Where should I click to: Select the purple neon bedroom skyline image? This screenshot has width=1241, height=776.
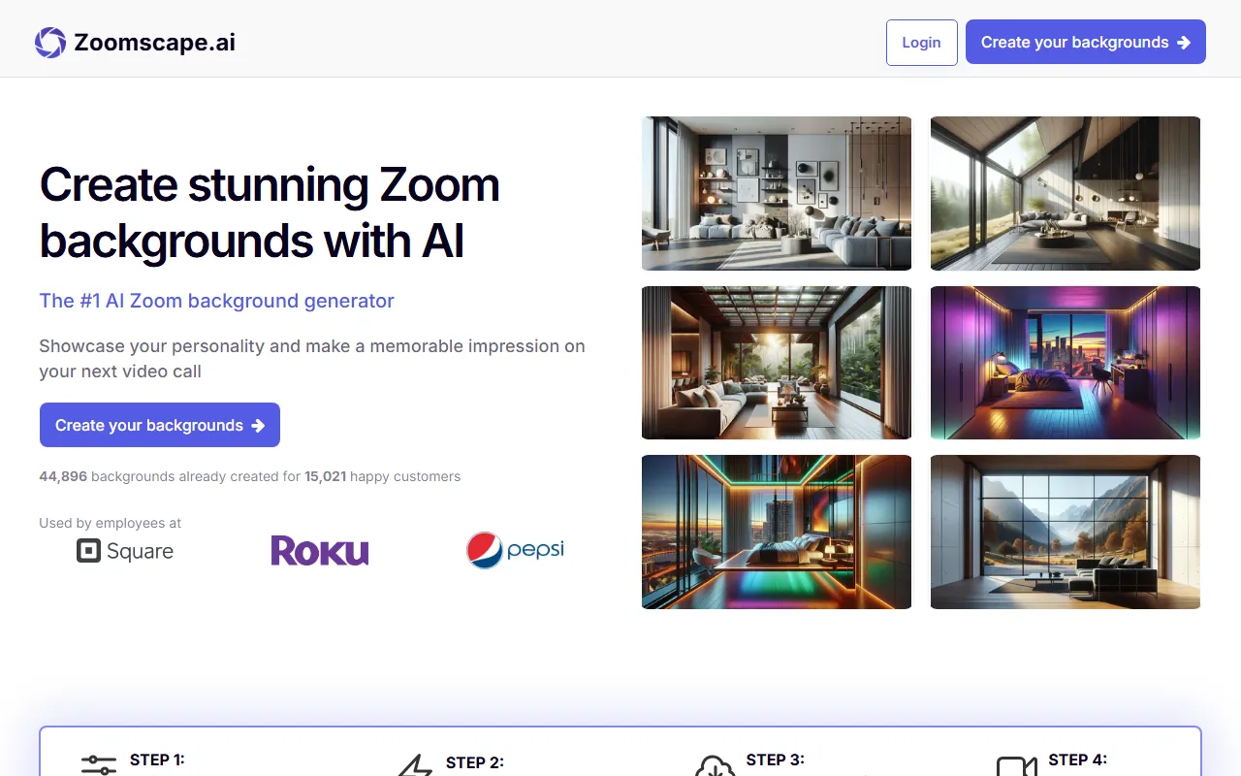click(1065, 363)
